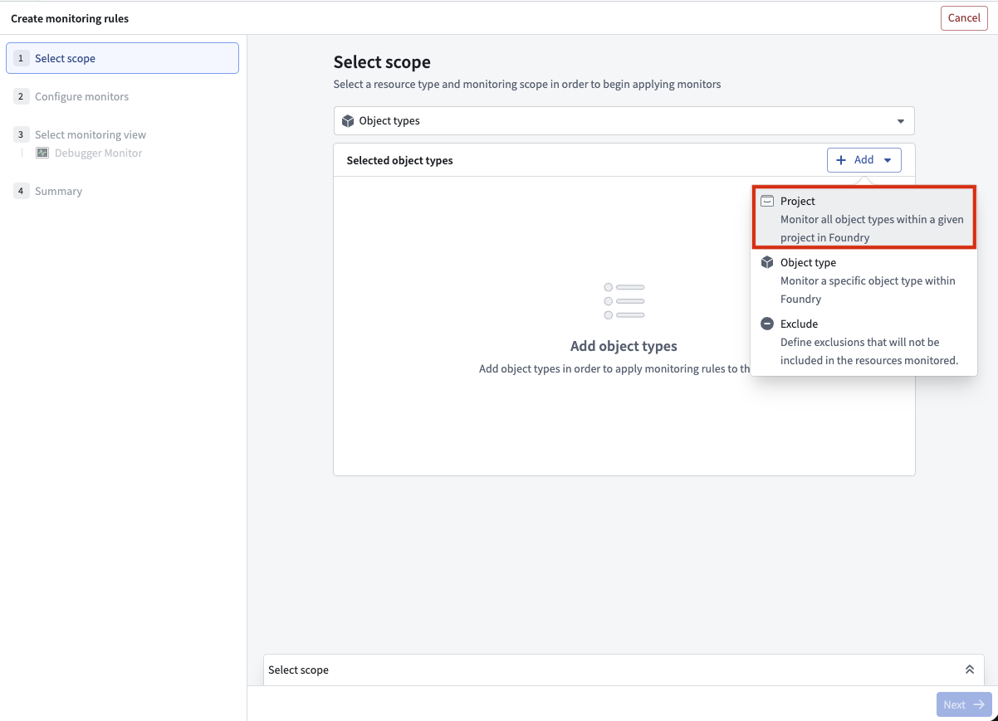The width and height of the screenshot is (998, 721).
Task: Click the Exclude minus-circle icon
Action: point(766,324)
